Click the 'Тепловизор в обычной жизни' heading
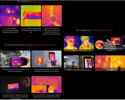 coord(94,30)
